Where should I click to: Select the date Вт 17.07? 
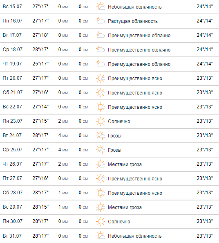click(x=12, y=35)
